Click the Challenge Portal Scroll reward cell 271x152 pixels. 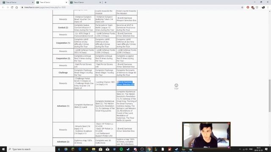coord(84,83)
